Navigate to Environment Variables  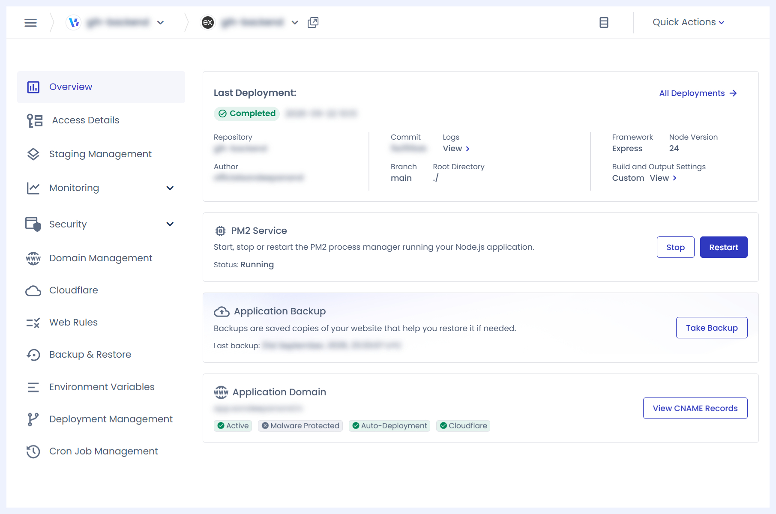(x=101, y=387)
